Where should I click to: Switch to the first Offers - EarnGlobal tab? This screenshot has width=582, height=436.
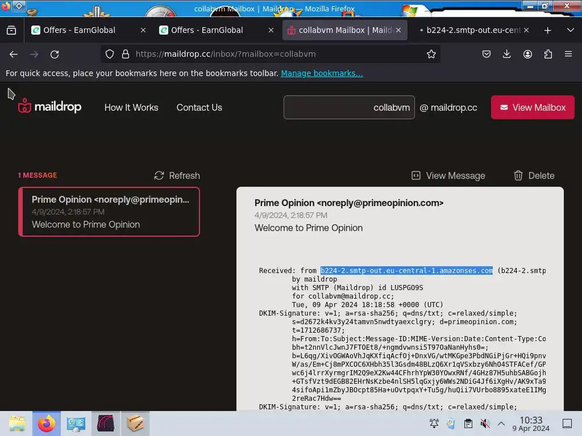pyautogui.click(x=88, y=30)
